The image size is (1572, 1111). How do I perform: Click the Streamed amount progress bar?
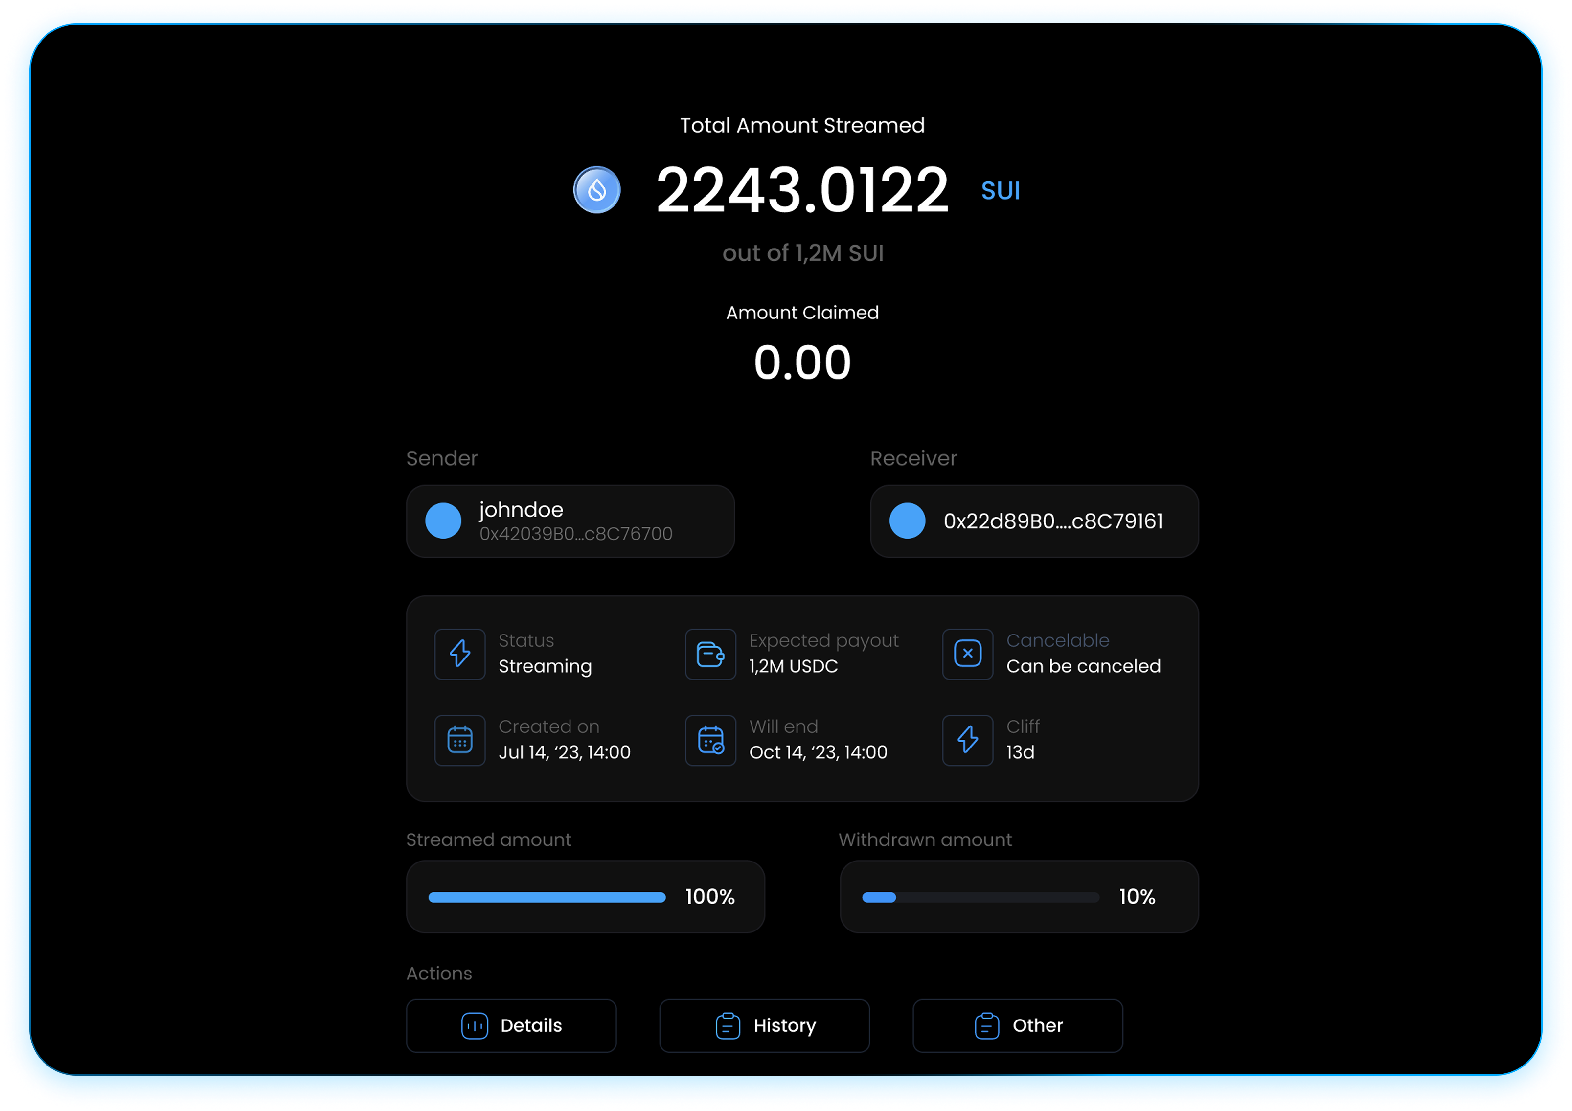(x=547, y=897)
